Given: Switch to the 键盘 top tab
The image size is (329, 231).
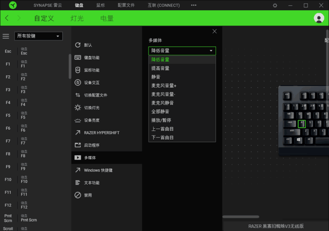Looking at the screenshot, I should [79, 5].
